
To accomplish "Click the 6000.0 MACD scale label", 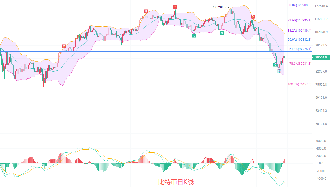I will pyautogui.click(x=321, y=141).
